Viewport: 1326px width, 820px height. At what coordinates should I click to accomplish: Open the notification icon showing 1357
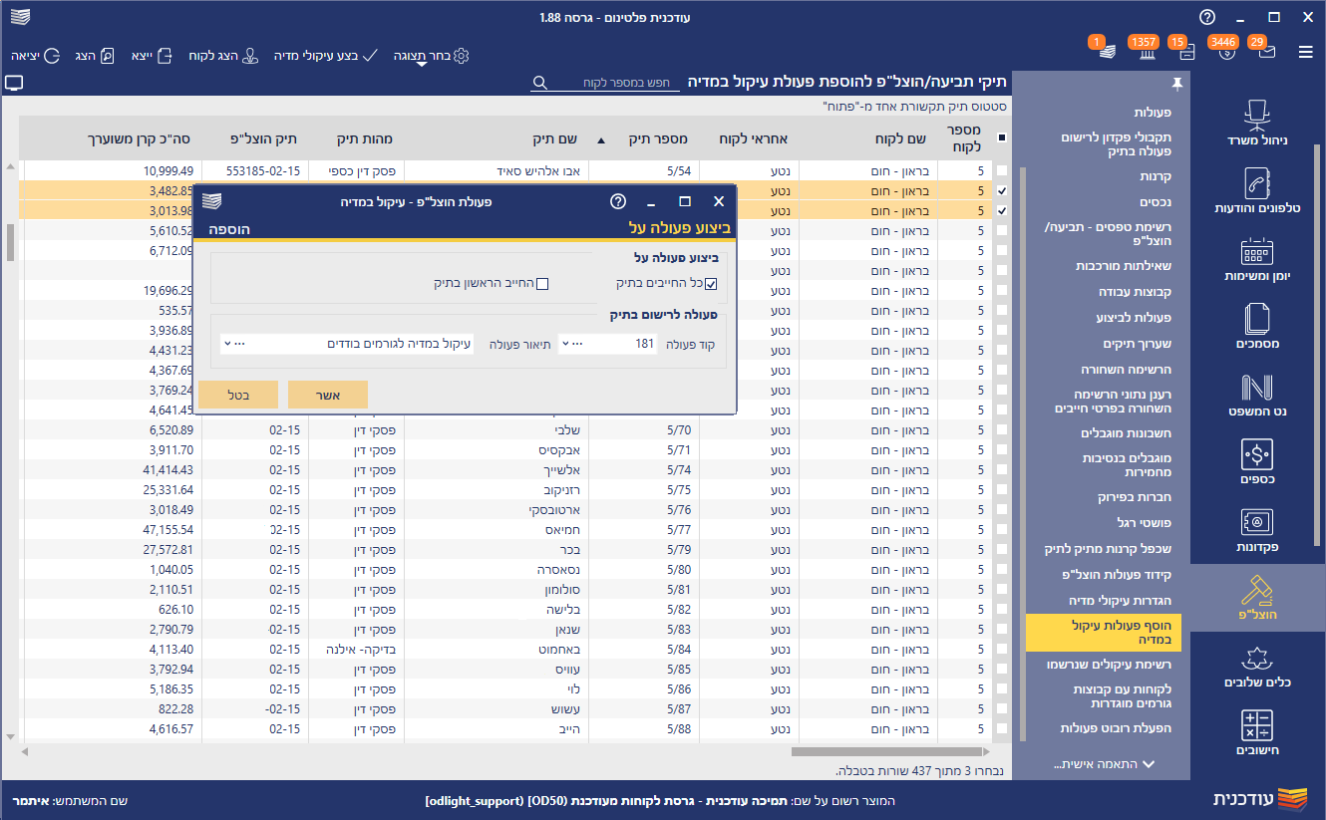click(1144, 48)
